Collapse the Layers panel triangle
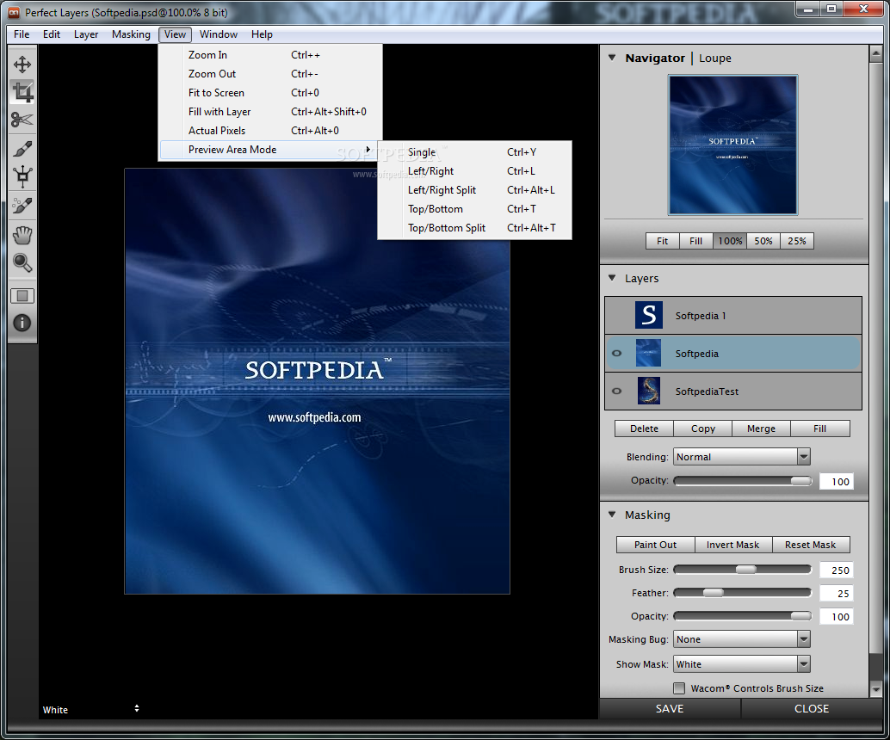 [612, 277]
